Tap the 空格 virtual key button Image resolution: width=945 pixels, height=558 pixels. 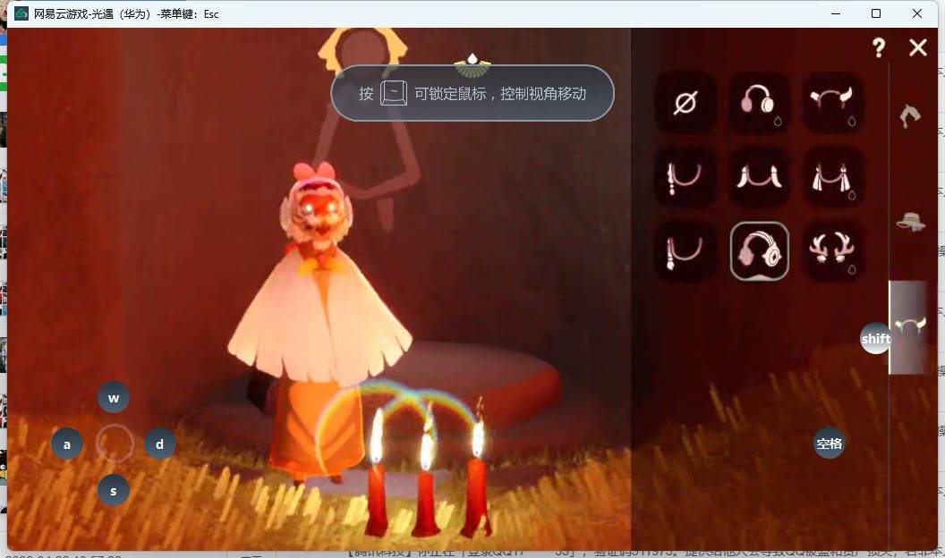(830, 444)
